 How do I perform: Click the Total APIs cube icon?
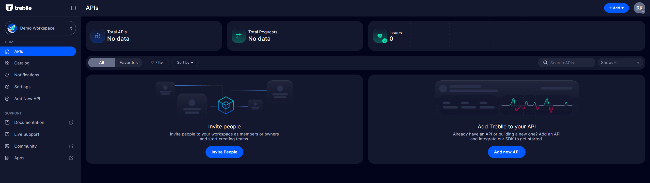(x=98, y=36)
